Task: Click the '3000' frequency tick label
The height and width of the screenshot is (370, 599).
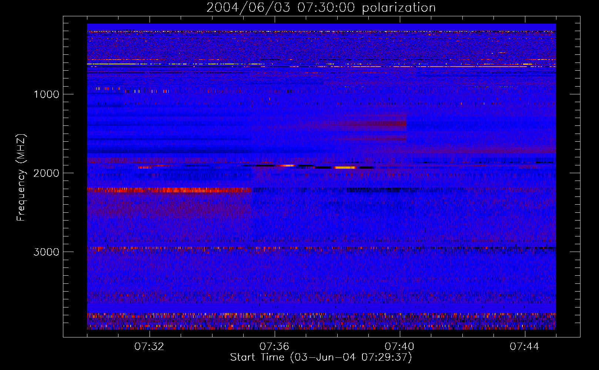Action: pos(46,252)
